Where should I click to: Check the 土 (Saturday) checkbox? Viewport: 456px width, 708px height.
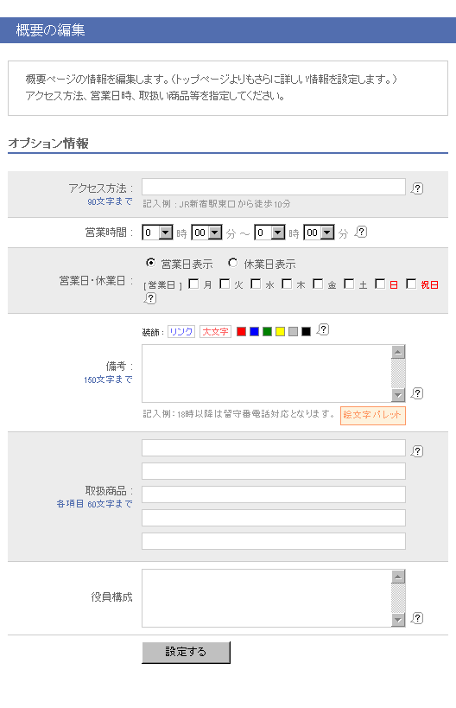click(x=349, y=284)
